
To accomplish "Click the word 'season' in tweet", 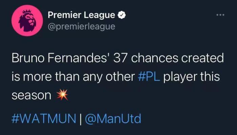I will click(31, 95).
